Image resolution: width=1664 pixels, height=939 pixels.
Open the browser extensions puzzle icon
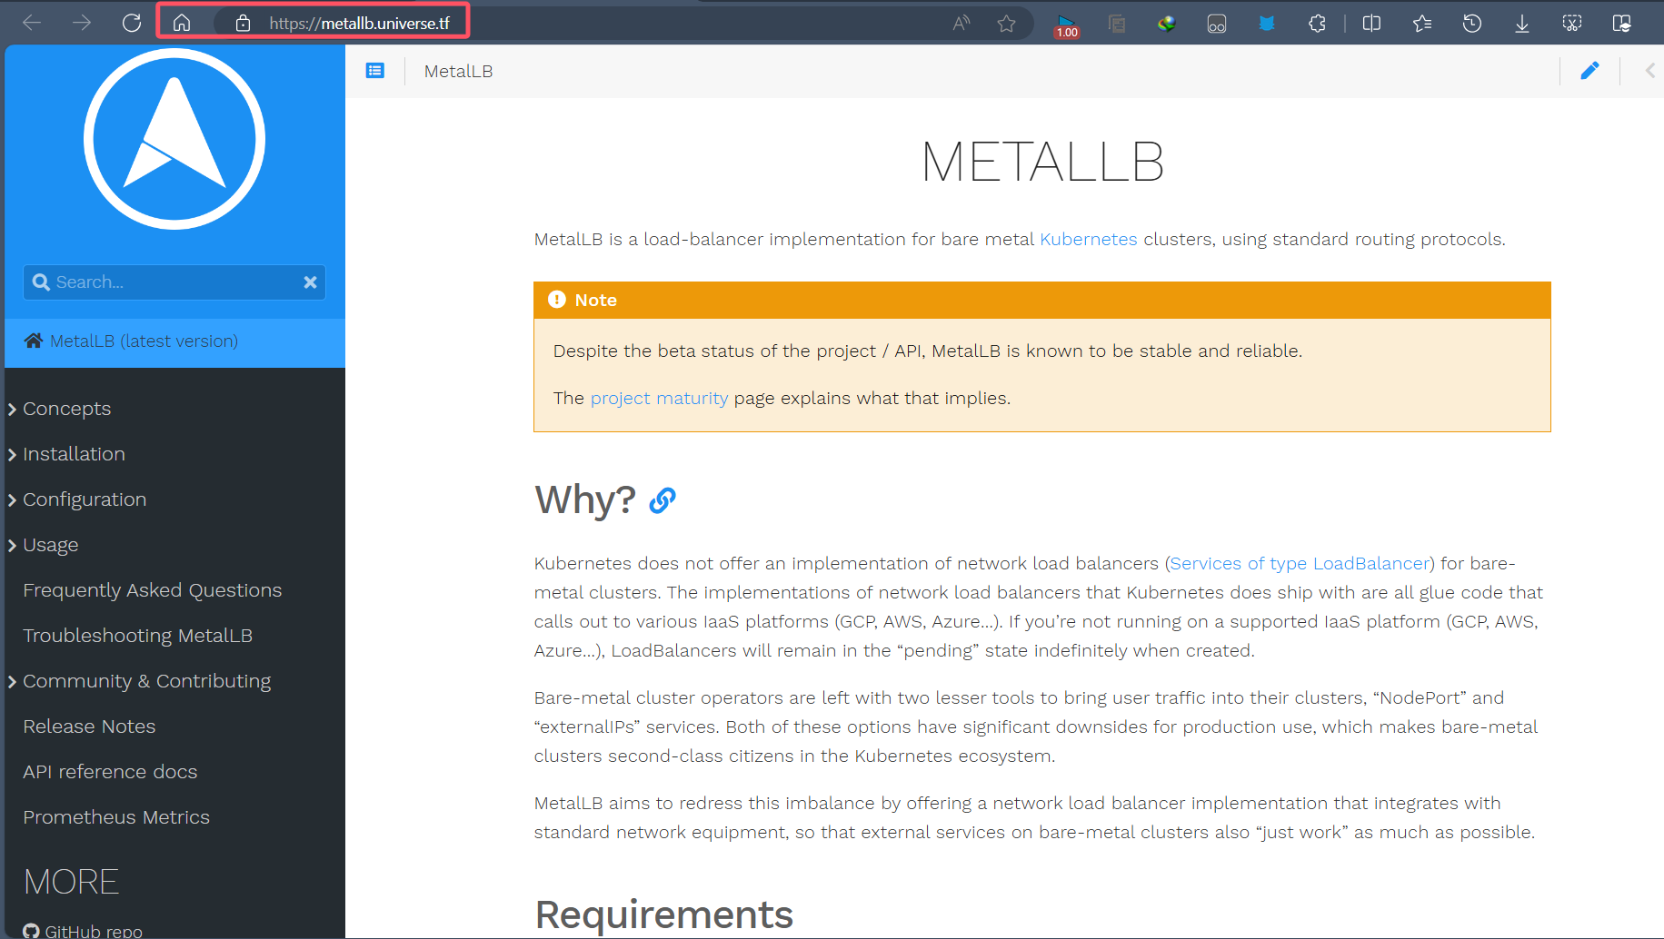point(1317,24)
